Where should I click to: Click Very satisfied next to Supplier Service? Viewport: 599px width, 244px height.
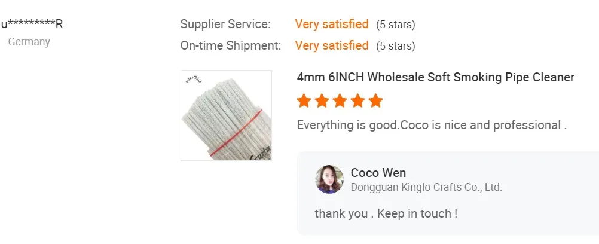point(332,24)
